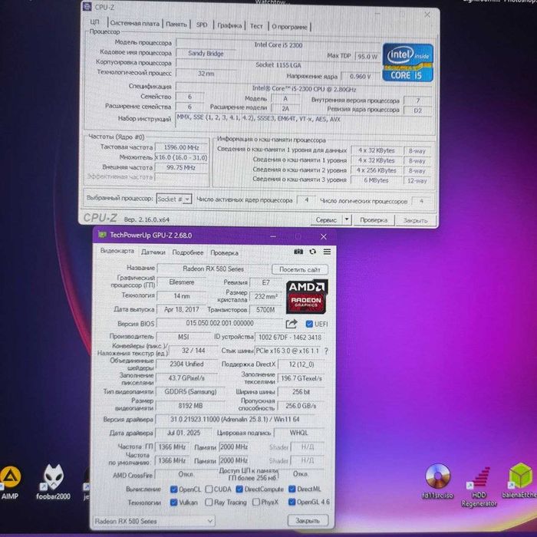Click the BIOS version field 015.050.002.001.000000
The image size is (537, 537).
coord(219,323)
